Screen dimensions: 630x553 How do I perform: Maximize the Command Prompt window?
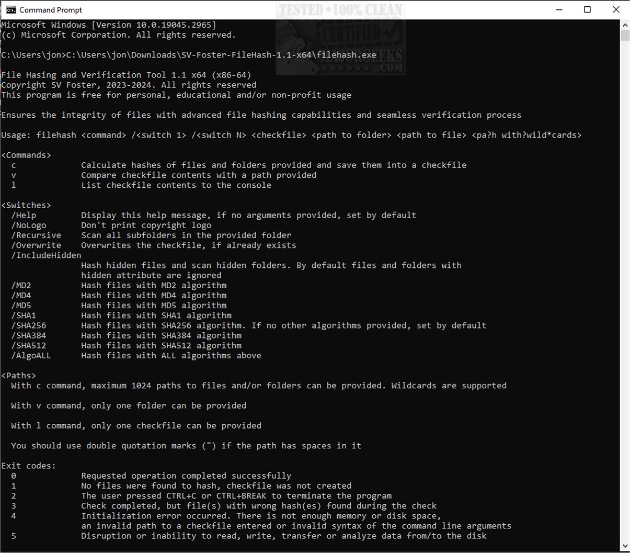tap(587, 10)
